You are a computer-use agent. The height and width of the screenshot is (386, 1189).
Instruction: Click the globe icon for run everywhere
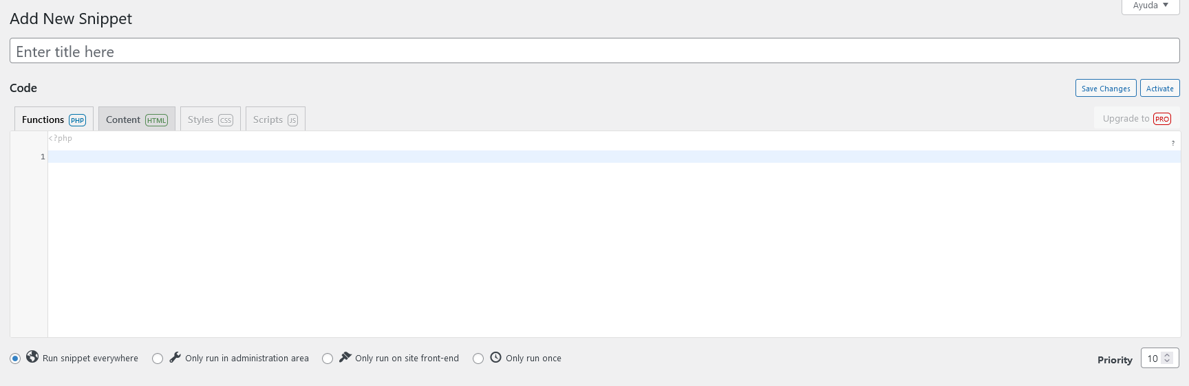[x=32, y=357]
